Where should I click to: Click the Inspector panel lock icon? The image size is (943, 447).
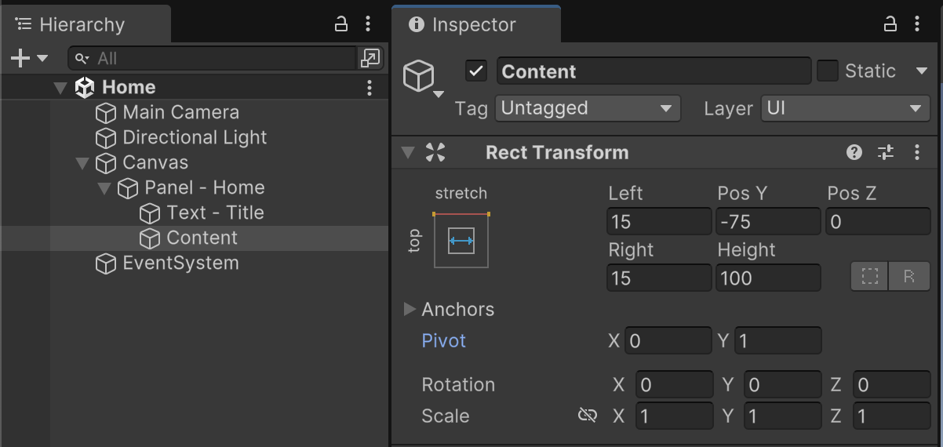890,24
